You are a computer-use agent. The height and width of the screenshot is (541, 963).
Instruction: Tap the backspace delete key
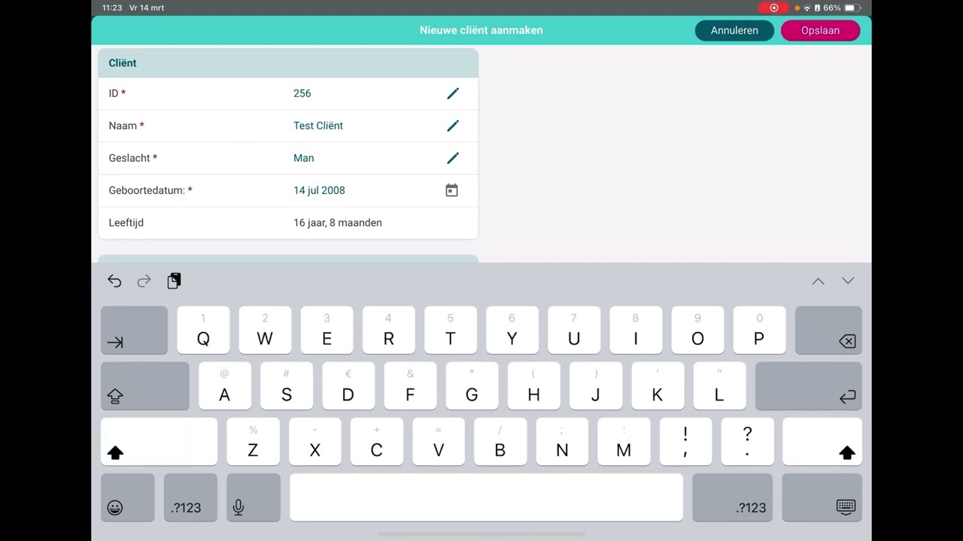(x=828, y=330)
